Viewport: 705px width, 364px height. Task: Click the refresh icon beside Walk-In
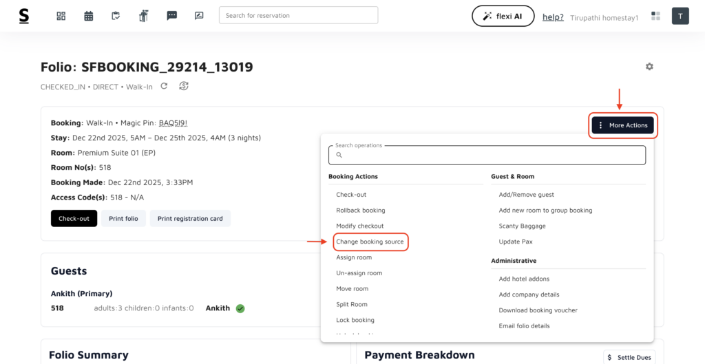point(164,86)
